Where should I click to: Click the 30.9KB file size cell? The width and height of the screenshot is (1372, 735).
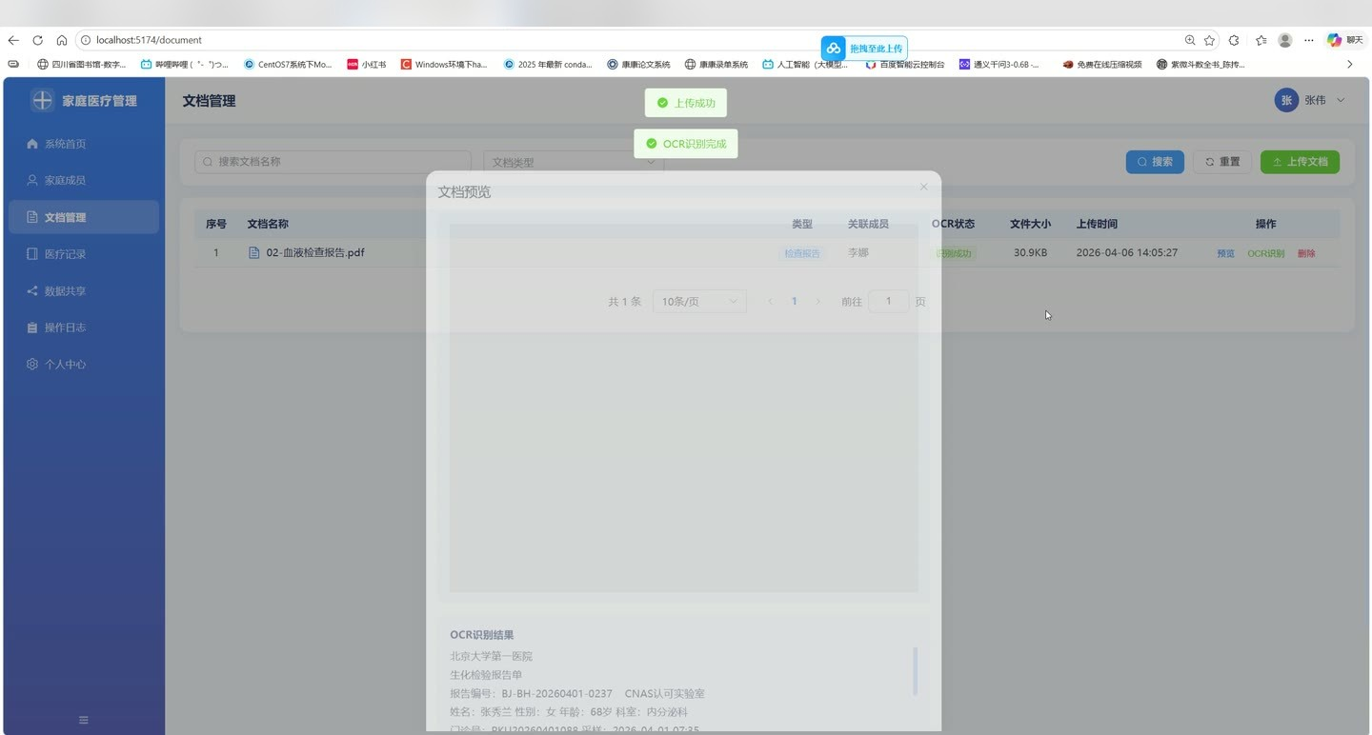pyautogui.click(x=1030, y=252)
